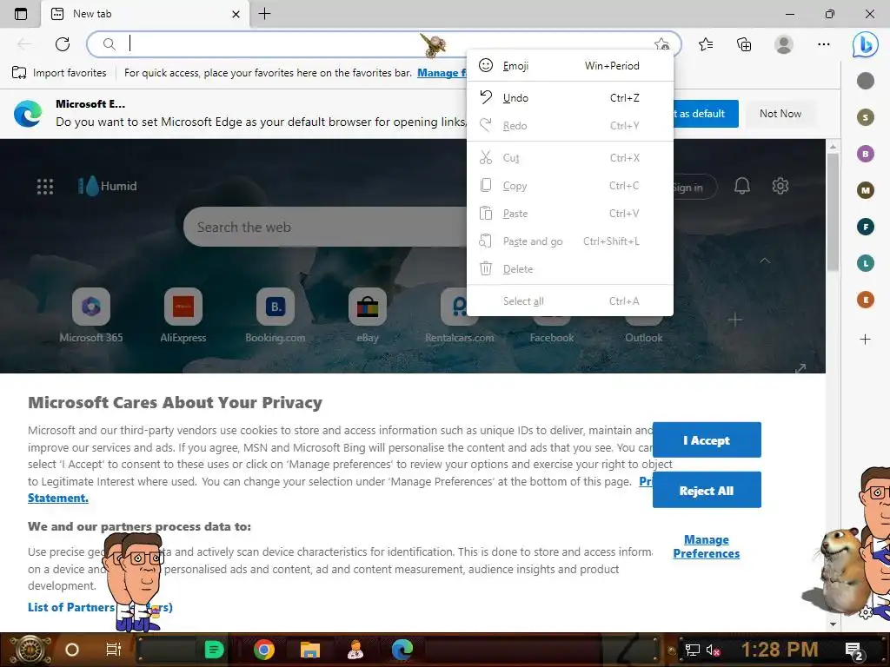The width and height of the screenshot is (890, 667).
Task: Expand background image arrow icon
Action: click(800, 368)
